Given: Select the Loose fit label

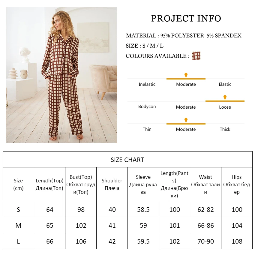Looking at the screenshot, I should tap(225, 107).
